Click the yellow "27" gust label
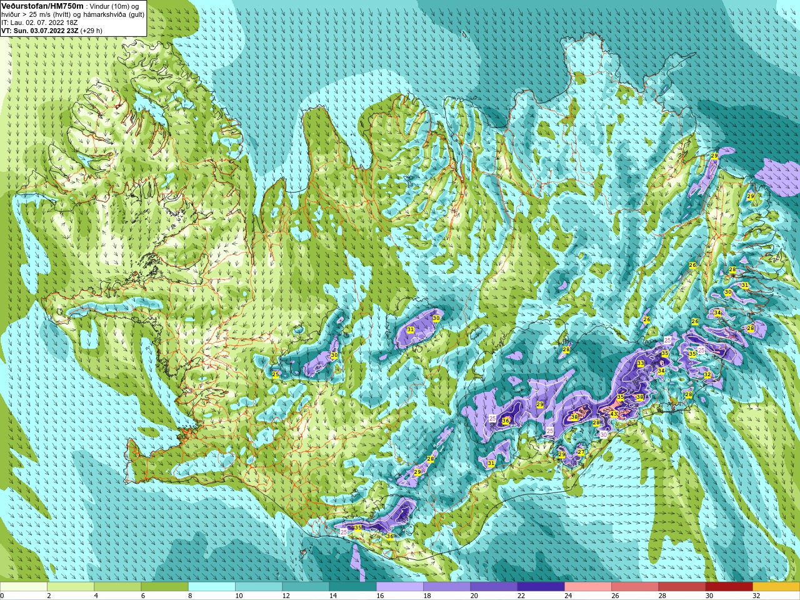 581,452
